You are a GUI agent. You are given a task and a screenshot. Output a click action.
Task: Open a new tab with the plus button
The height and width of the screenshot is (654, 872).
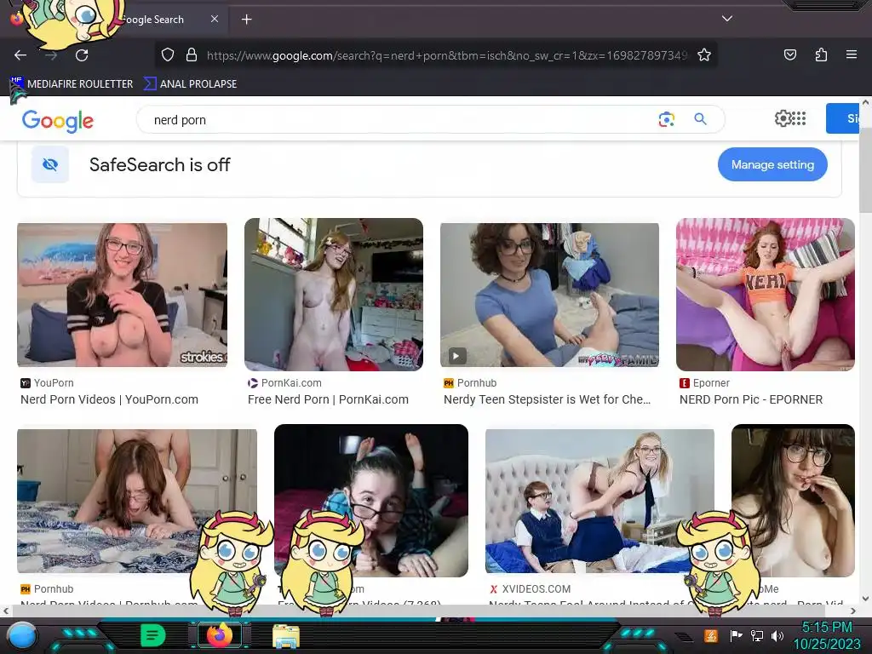246,20
